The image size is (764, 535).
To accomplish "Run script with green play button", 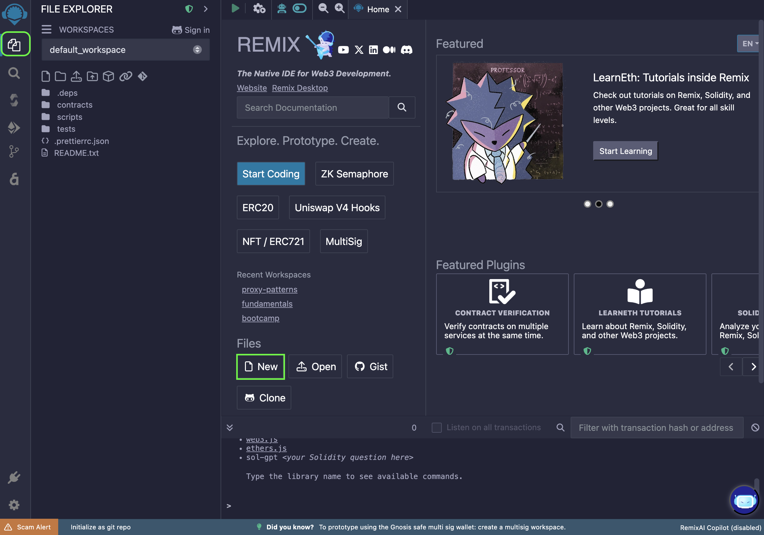I will tap(235, 8).
